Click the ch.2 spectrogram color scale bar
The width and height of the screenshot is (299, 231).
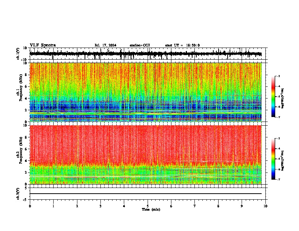coord(273,159)
